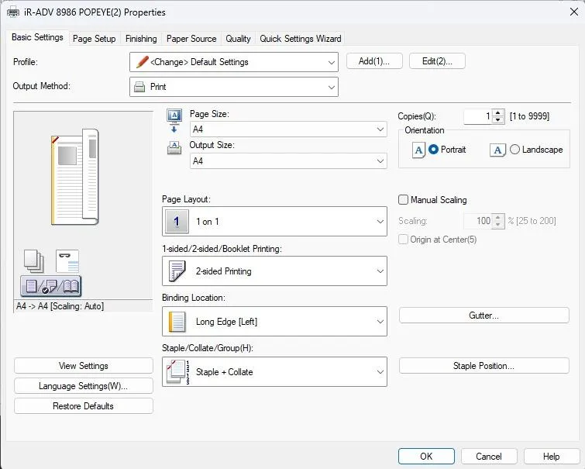Click the Staple + Collate pages icon
This screenshot has width=585, height=469.
[x=178, y=372]
